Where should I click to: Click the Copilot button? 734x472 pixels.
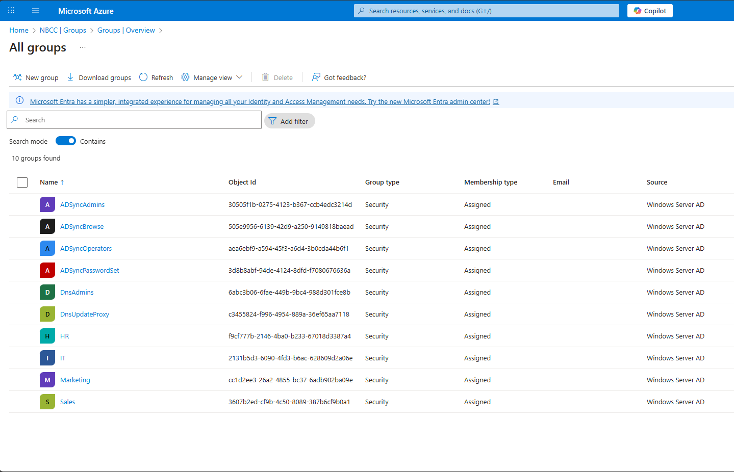(650, 11)
